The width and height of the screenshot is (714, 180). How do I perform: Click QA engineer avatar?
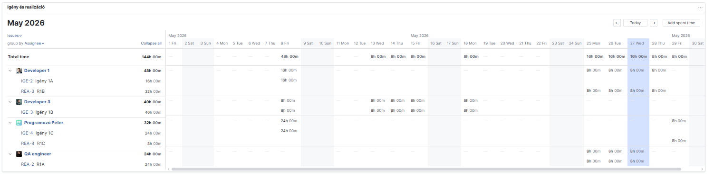[x=19, y=154]
